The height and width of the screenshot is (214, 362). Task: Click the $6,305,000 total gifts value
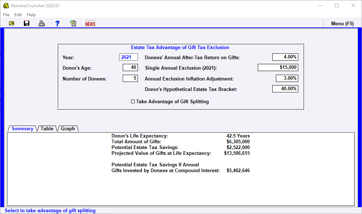(238, 141)
